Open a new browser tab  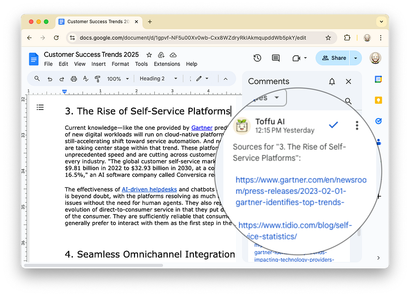150,22
